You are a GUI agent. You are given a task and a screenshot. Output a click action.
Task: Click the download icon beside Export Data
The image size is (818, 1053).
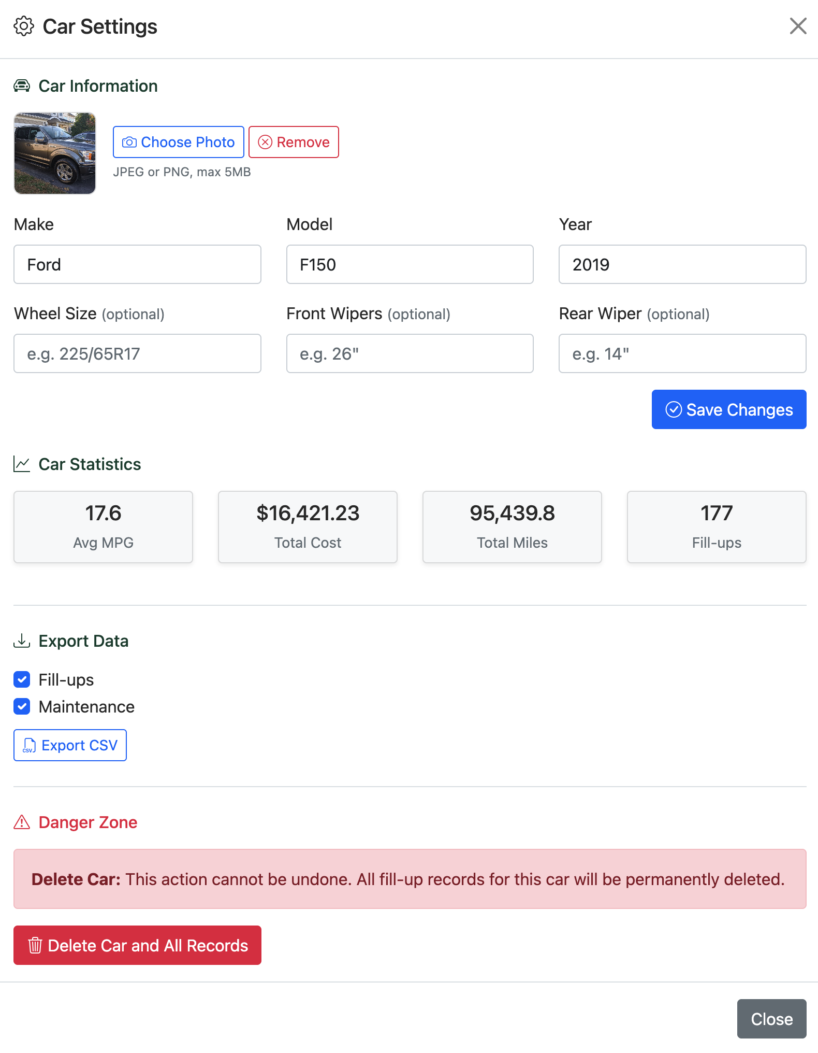(x=21, y=641)
